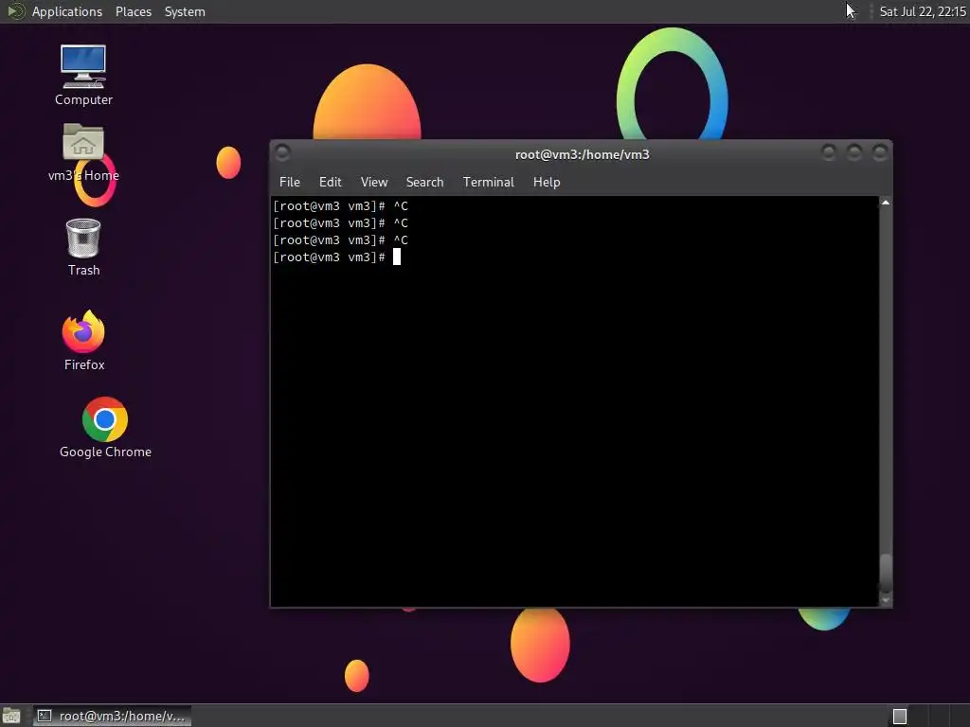Click the terminal scrollbar thumb

(886, 573)
